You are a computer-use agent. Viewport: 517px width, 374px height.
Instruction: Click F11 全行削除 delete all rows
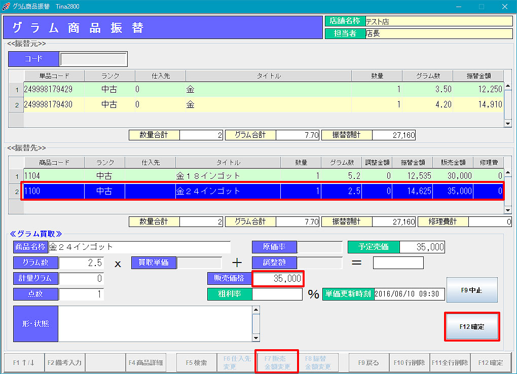pyautogui.click(x=450, y=363)
